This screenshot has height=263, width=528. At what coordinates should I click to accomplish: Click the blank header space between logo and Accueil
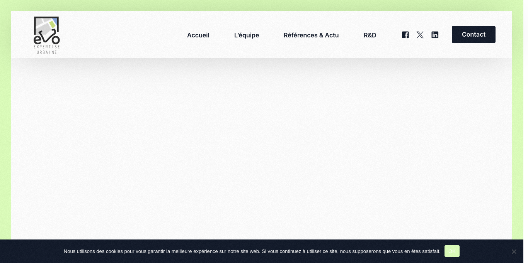point(124,35)
